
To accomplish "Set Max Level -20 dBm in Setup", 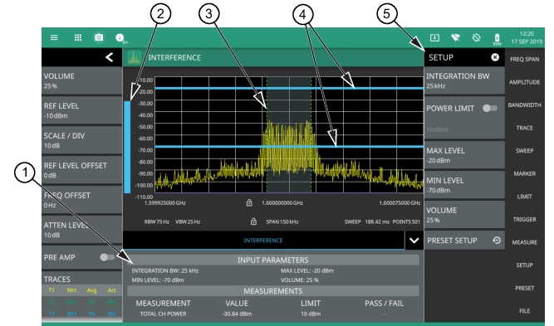I will pyautogui.click(x=464, y=155).
